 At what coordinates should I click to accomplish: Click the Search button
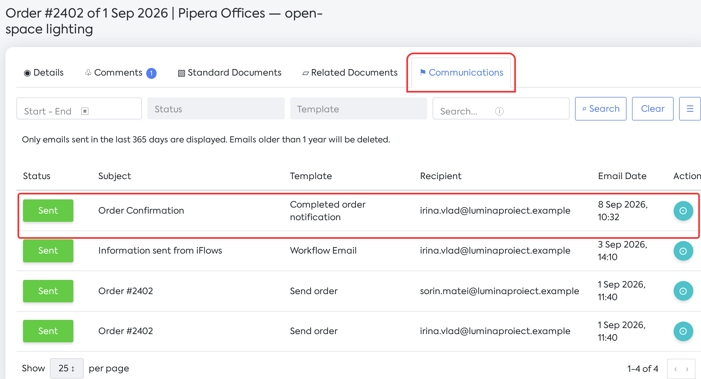(x=601, y=109)
